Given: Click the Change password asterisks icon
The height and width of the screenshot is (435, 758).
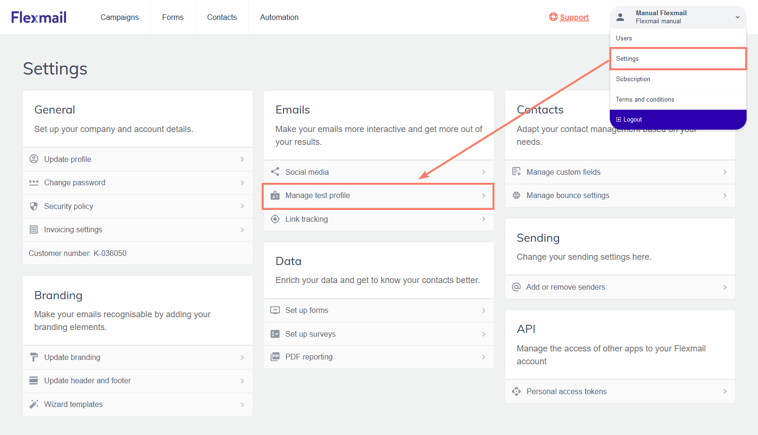Looking at the screenshot, I should click(x=34, y=182).
